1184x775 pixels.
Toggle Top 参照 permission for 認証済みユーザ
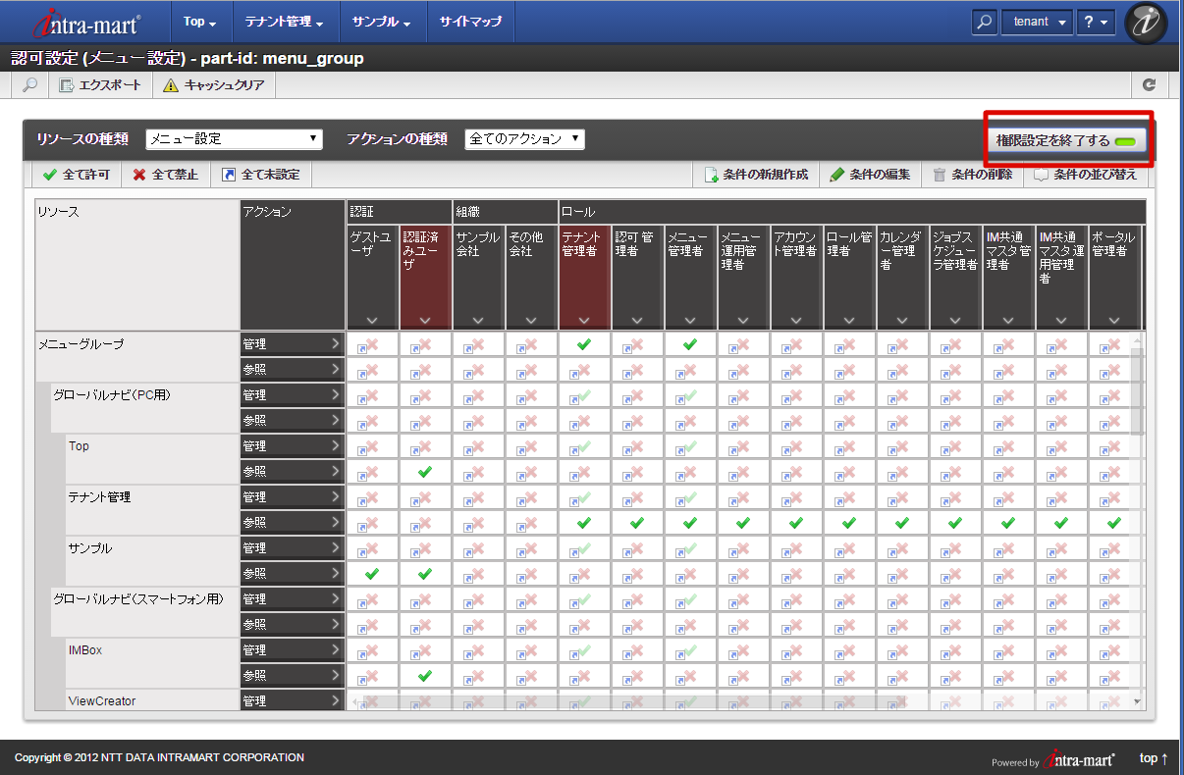click(x=425, y=472)
